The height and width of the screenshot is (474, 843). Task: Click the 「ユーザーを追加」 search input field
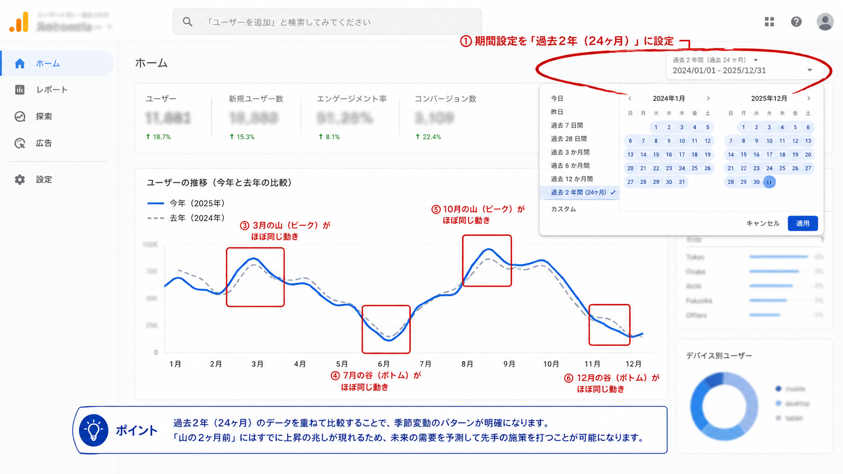327,22
